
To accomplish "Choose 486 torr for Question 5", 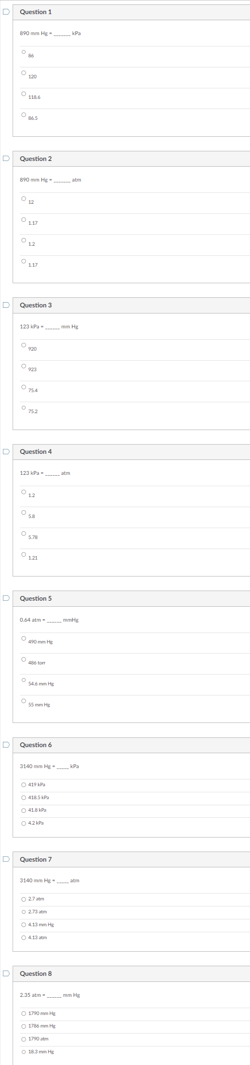I will click(24, 660).
